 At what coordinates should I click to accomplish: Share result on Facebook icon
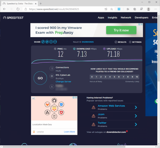tap(51, 42)
